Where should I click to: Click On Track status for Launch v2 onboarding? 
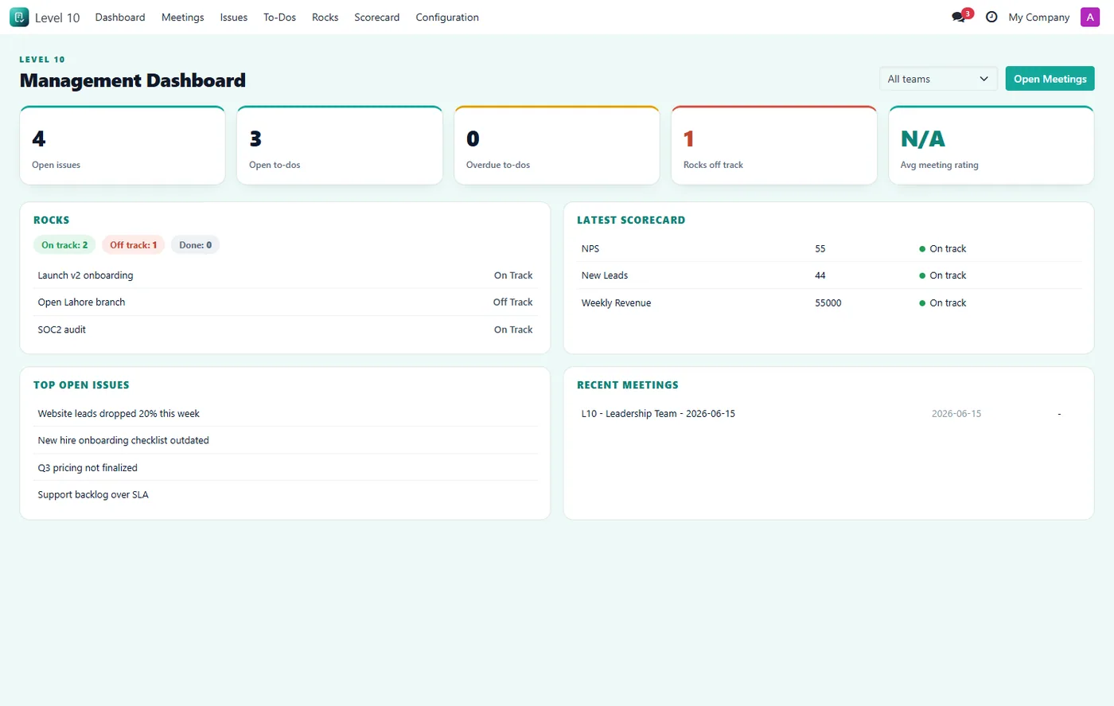tap(513, 275)
